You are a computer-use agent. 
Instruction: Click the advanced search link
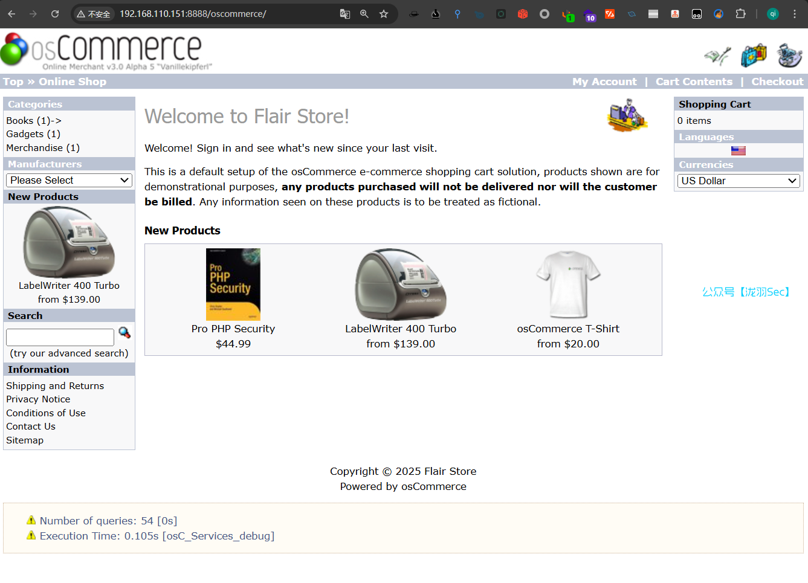tap(69, 353)
